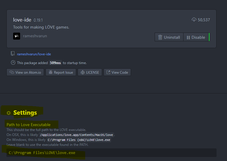Click the version number 0.19.1

[38, 20]
